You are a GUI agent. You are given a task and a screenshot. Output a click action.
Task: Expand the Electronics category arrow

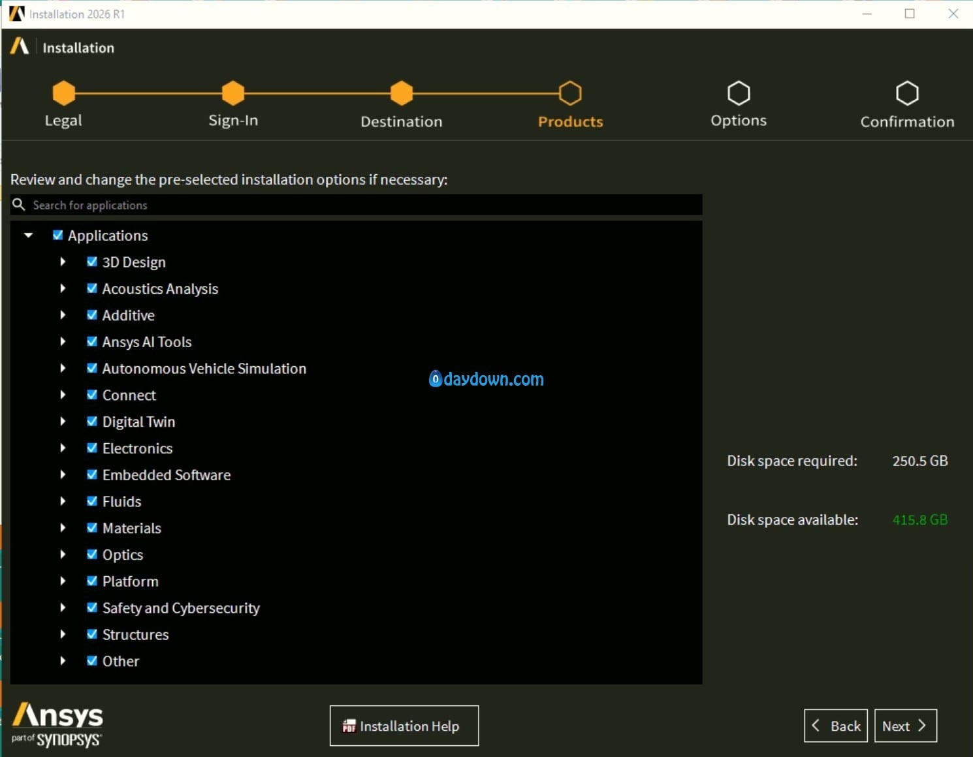coord(63,448)
